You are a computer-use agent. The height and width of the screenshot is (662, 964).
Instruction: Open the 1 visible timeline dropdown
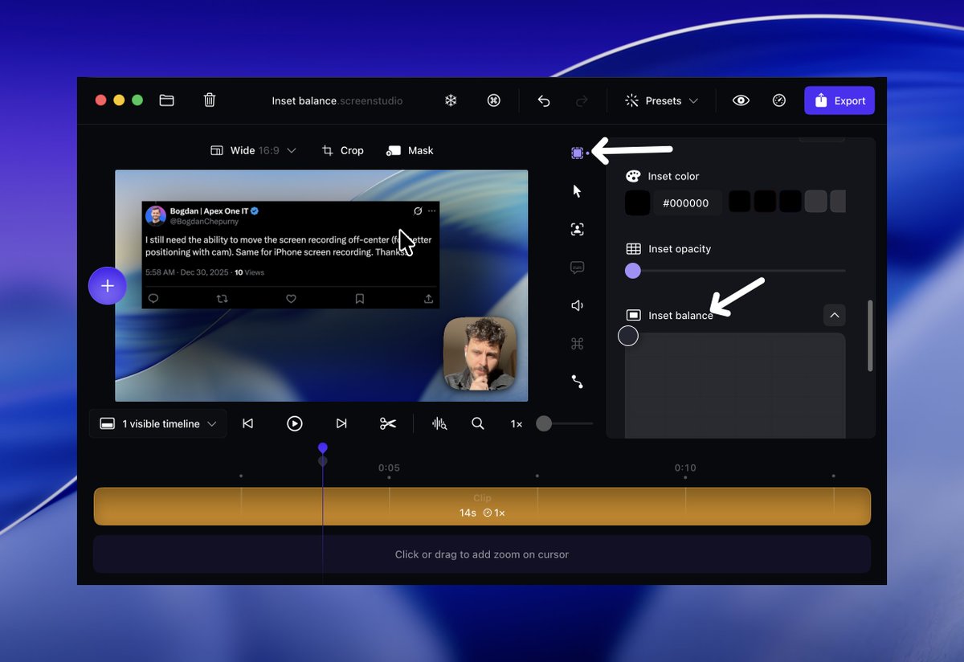coord(158,423)
